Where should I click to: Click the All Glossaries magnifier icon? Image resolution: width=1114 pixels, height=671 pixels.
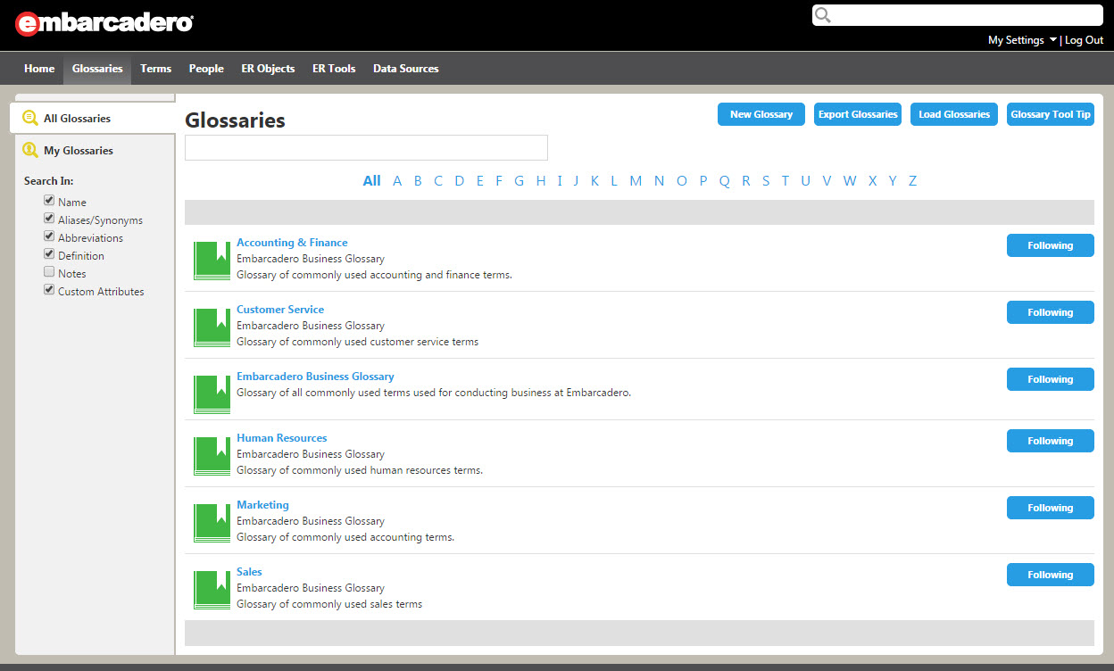tap(30, 118)
